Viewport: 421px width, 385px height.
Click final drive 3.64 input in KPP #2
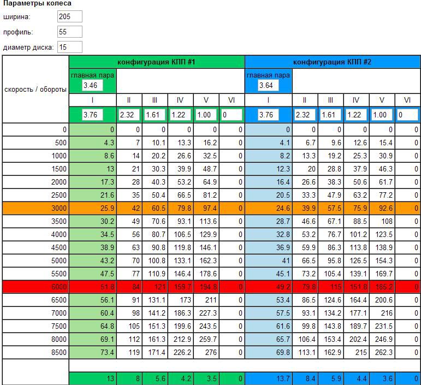pos(268,85)
